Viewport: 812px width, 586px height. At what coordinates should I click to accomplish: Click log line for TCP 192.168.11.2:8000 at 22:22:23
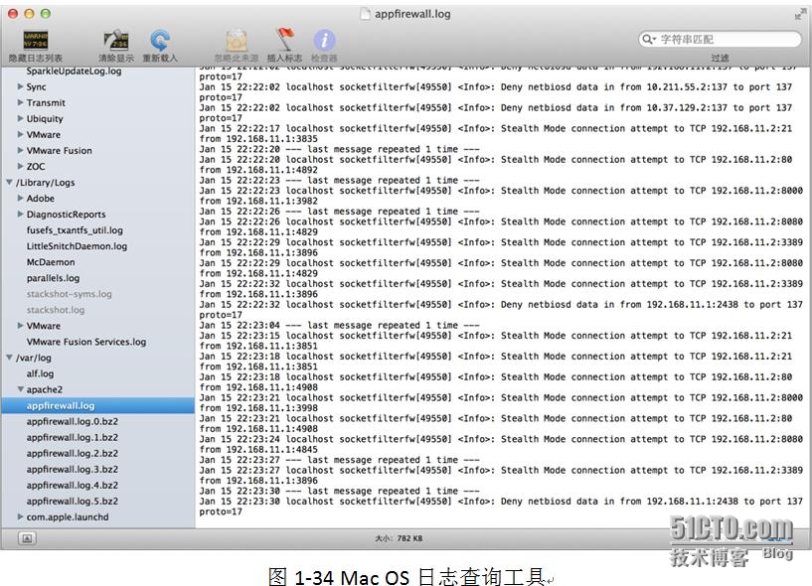(501, 196)
